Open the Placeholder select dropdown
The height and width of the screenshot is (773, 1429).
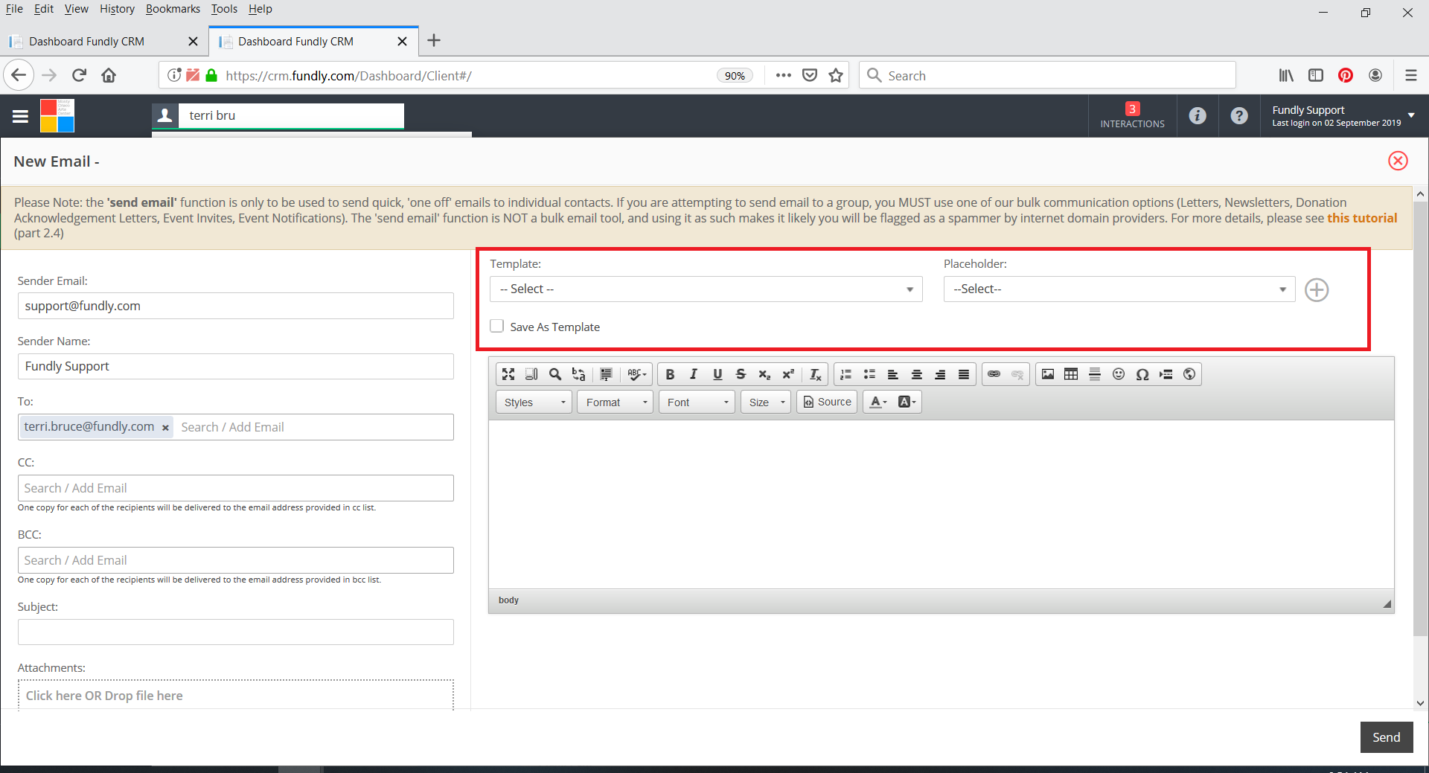(x=1119, y=289)
